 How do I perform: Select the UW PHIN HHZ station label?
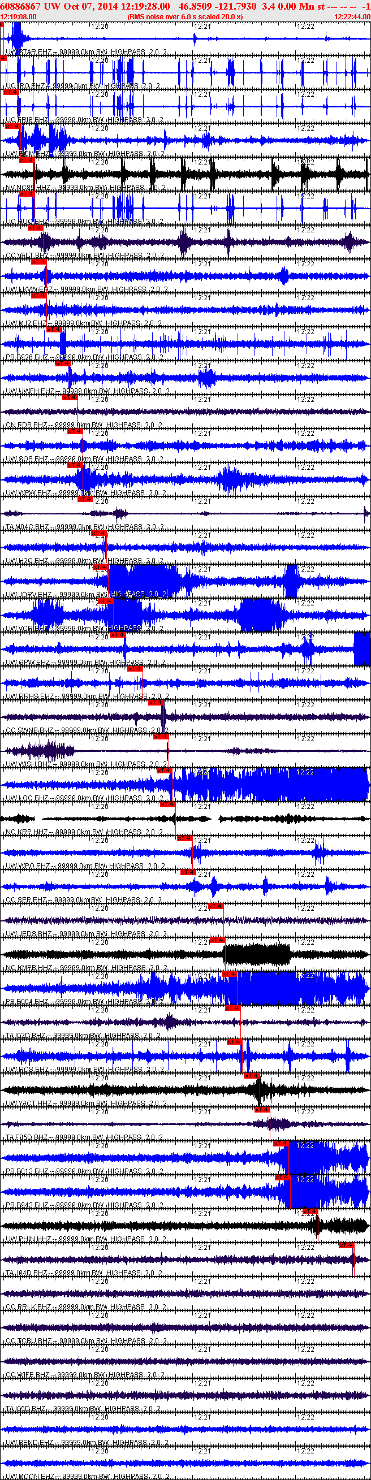coord(87,1239)
